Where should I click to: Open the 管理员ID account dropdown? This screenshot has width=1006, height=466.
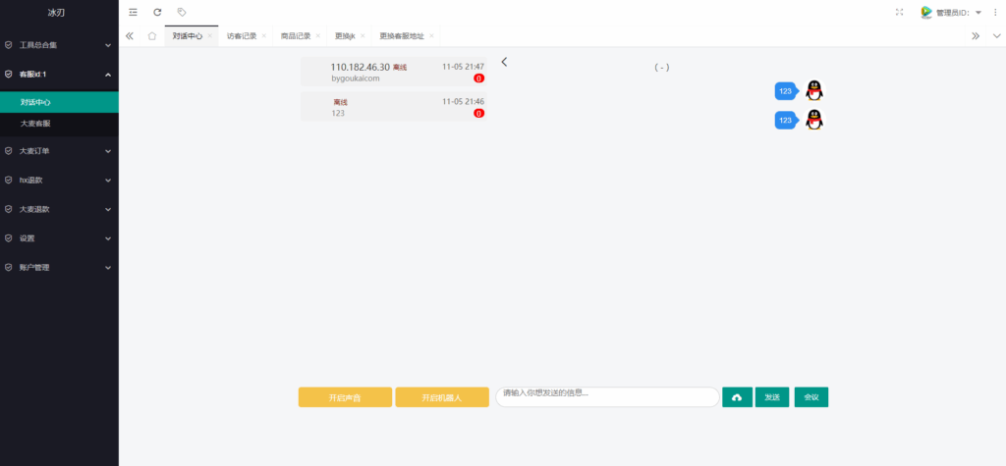point(951,12)
